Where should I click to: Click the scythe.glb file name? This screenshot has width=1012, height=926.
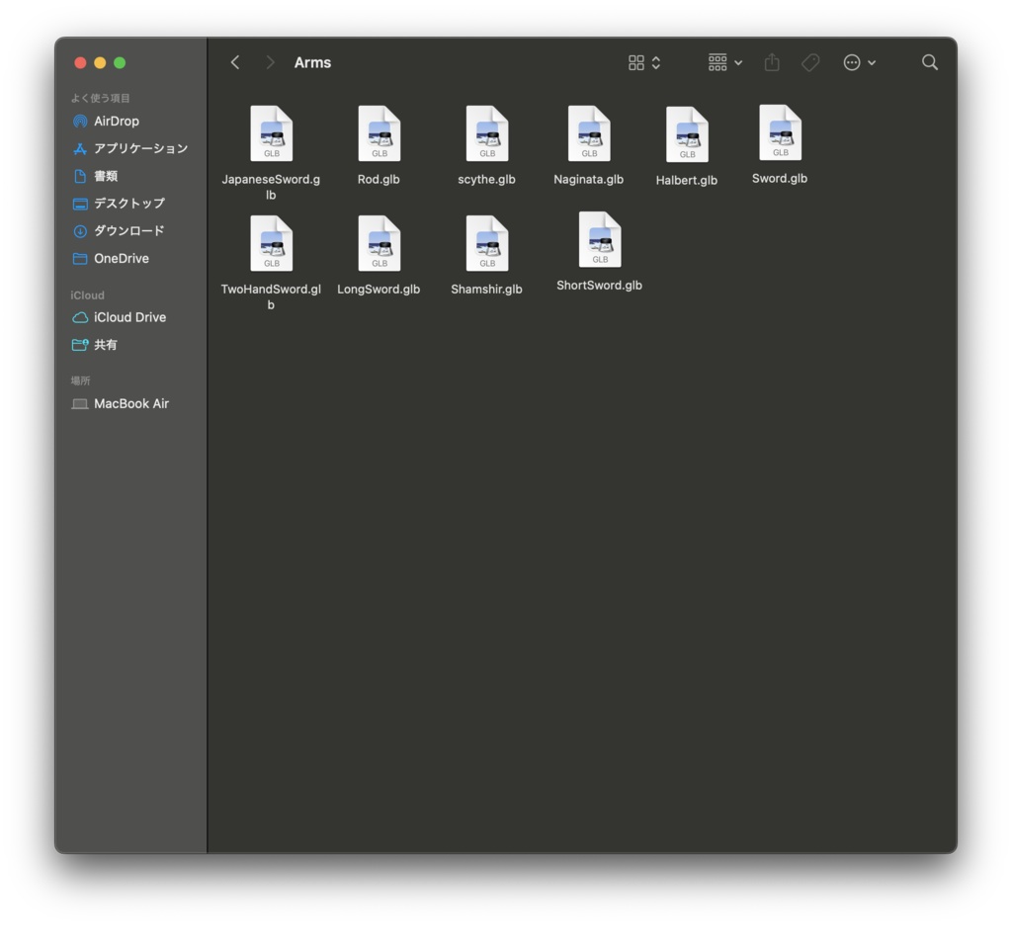click(x=486, y=180)
